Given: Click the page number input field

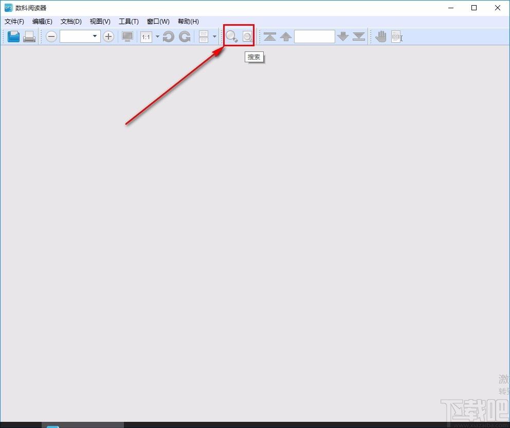Looking at the screenshot, I should pyautogui.click(x=315, y=37).
